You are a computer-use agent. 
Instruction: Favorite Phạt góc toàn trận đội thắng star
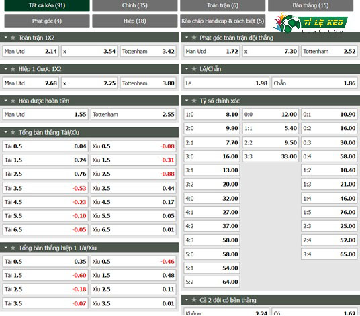point(194,38)
